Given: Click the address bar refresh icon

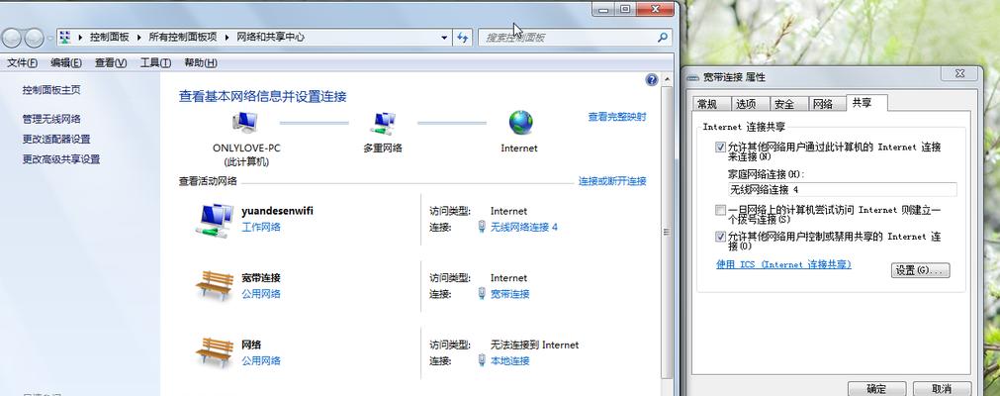Looking at the screenshot, I should (463, 38).
